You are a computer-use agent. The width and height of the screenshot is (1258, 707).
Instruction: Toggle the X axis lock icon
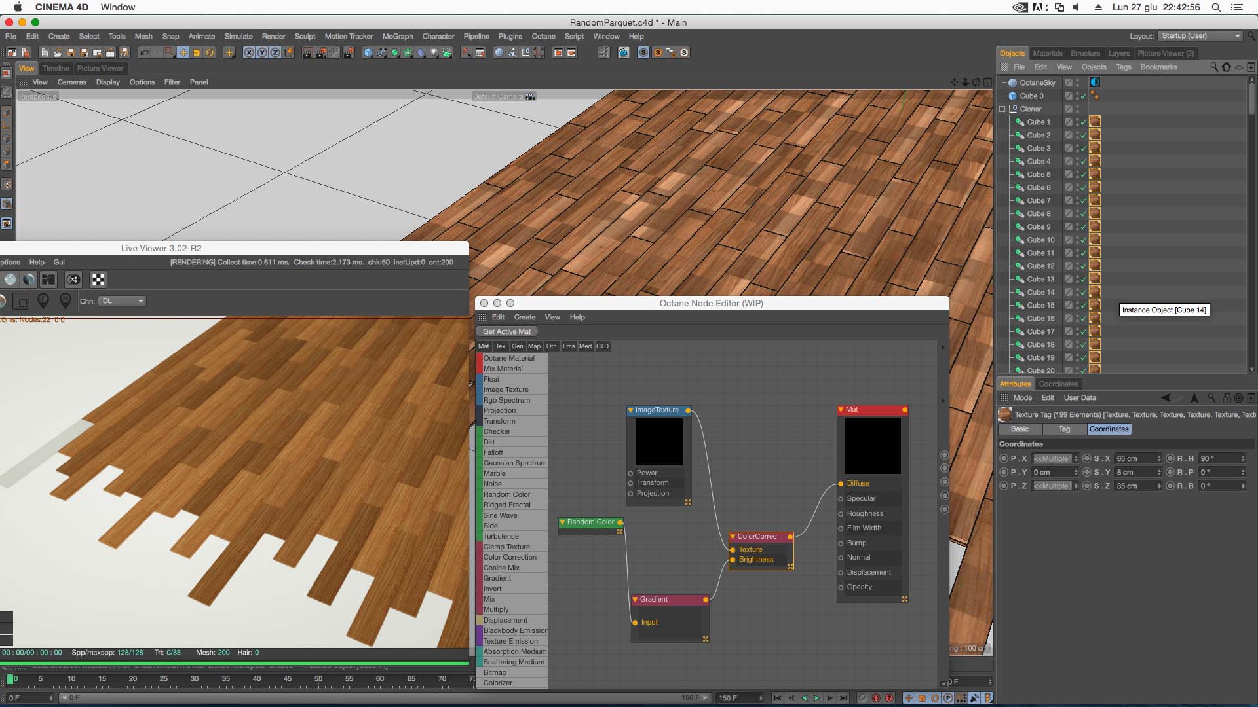pos(249,52)
